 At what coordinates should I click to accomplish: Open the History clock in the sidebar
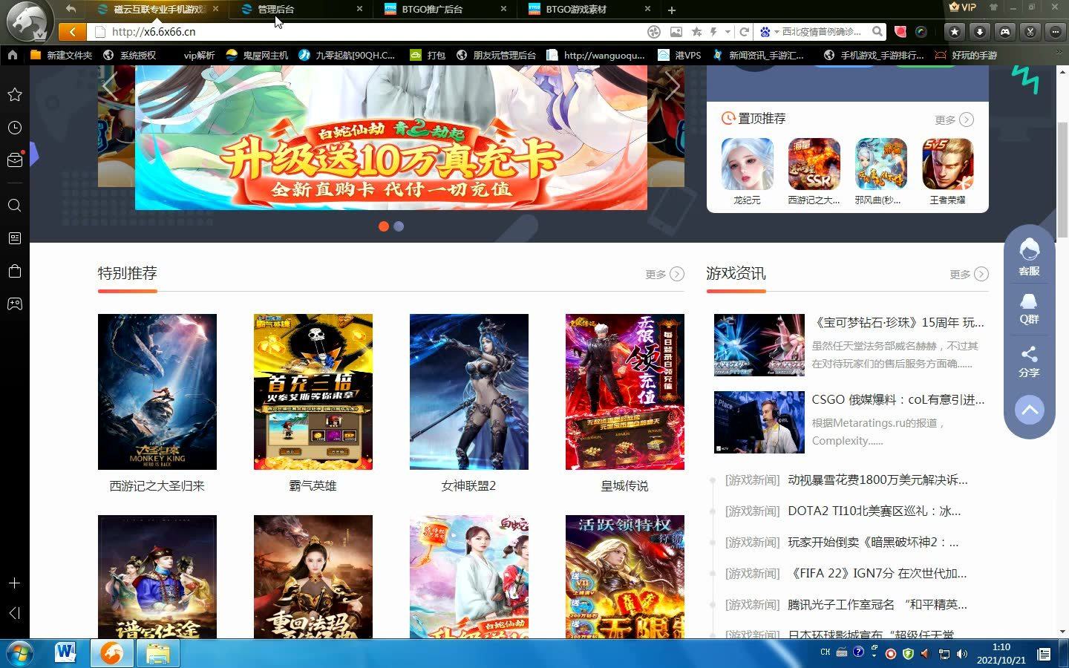tap(14, 128)
